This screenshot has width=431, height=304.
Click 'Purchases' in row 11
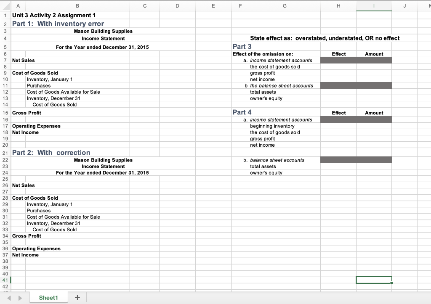pos(38,86)
